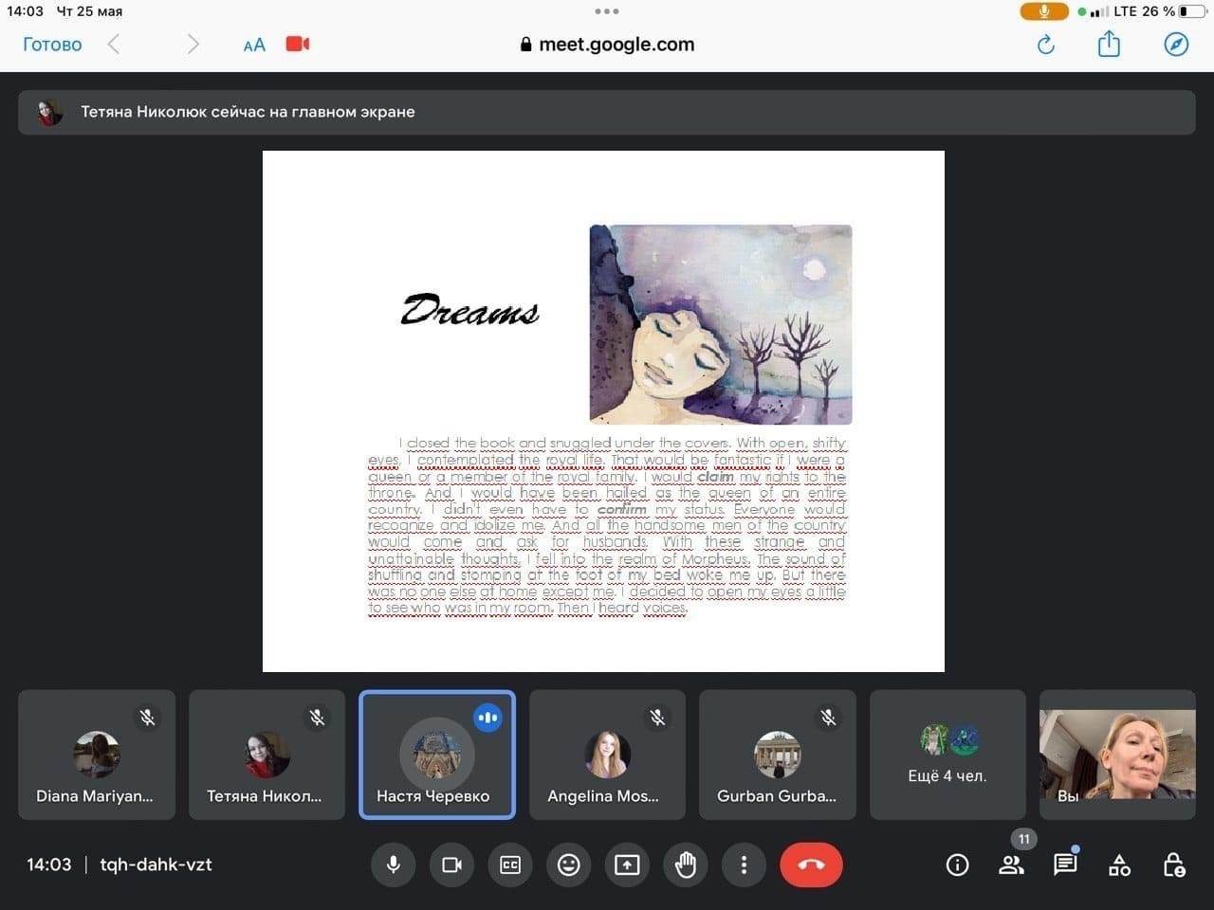
Task: Expand the Ещё 4 чел. tile
Action: click(x=947, y=755)
